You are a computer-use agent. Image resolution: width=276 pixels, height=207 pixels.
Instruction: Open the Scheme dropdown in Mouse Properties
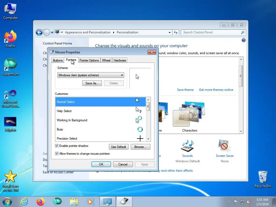[91, 75]
